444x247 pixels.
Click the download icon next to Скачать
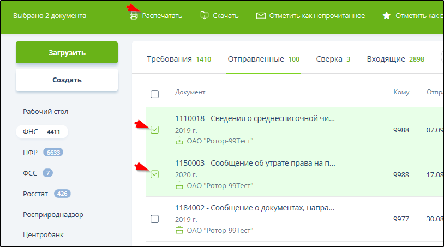[x=205, y=16]
